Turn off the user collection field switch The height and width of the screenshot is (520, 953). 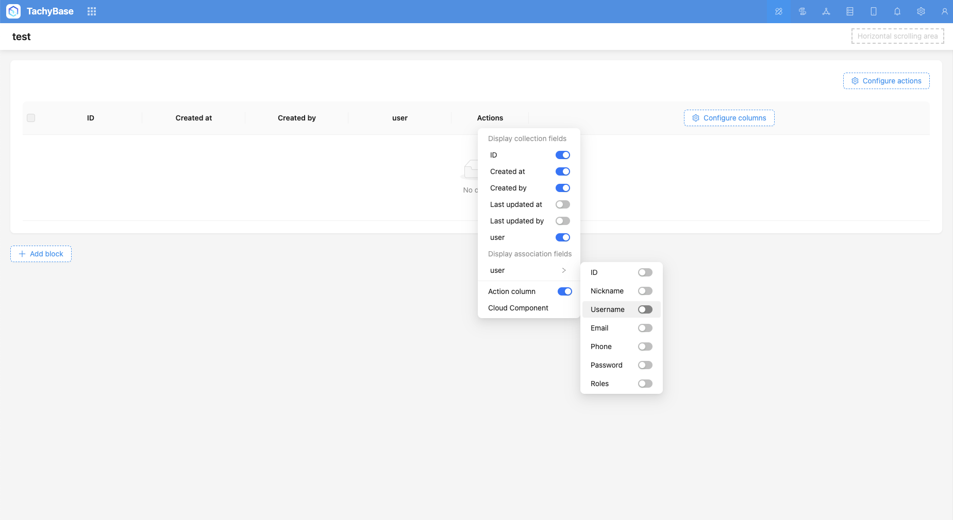563,237
